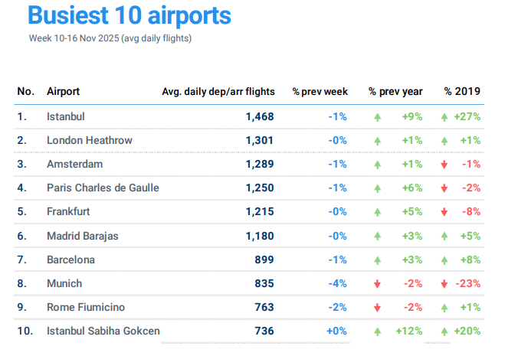Screen dimensions: 505x356
Task: Click the Week 10-16 Nov 2025 subtitle
Action: tap(110, 38)
